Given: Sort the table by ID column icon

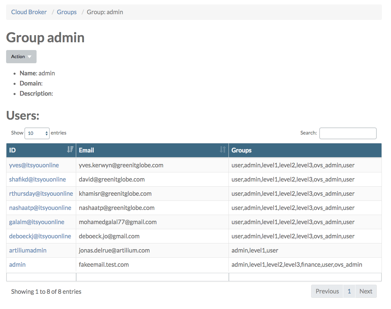Looking at the screenshot, I should pos(70,150).
